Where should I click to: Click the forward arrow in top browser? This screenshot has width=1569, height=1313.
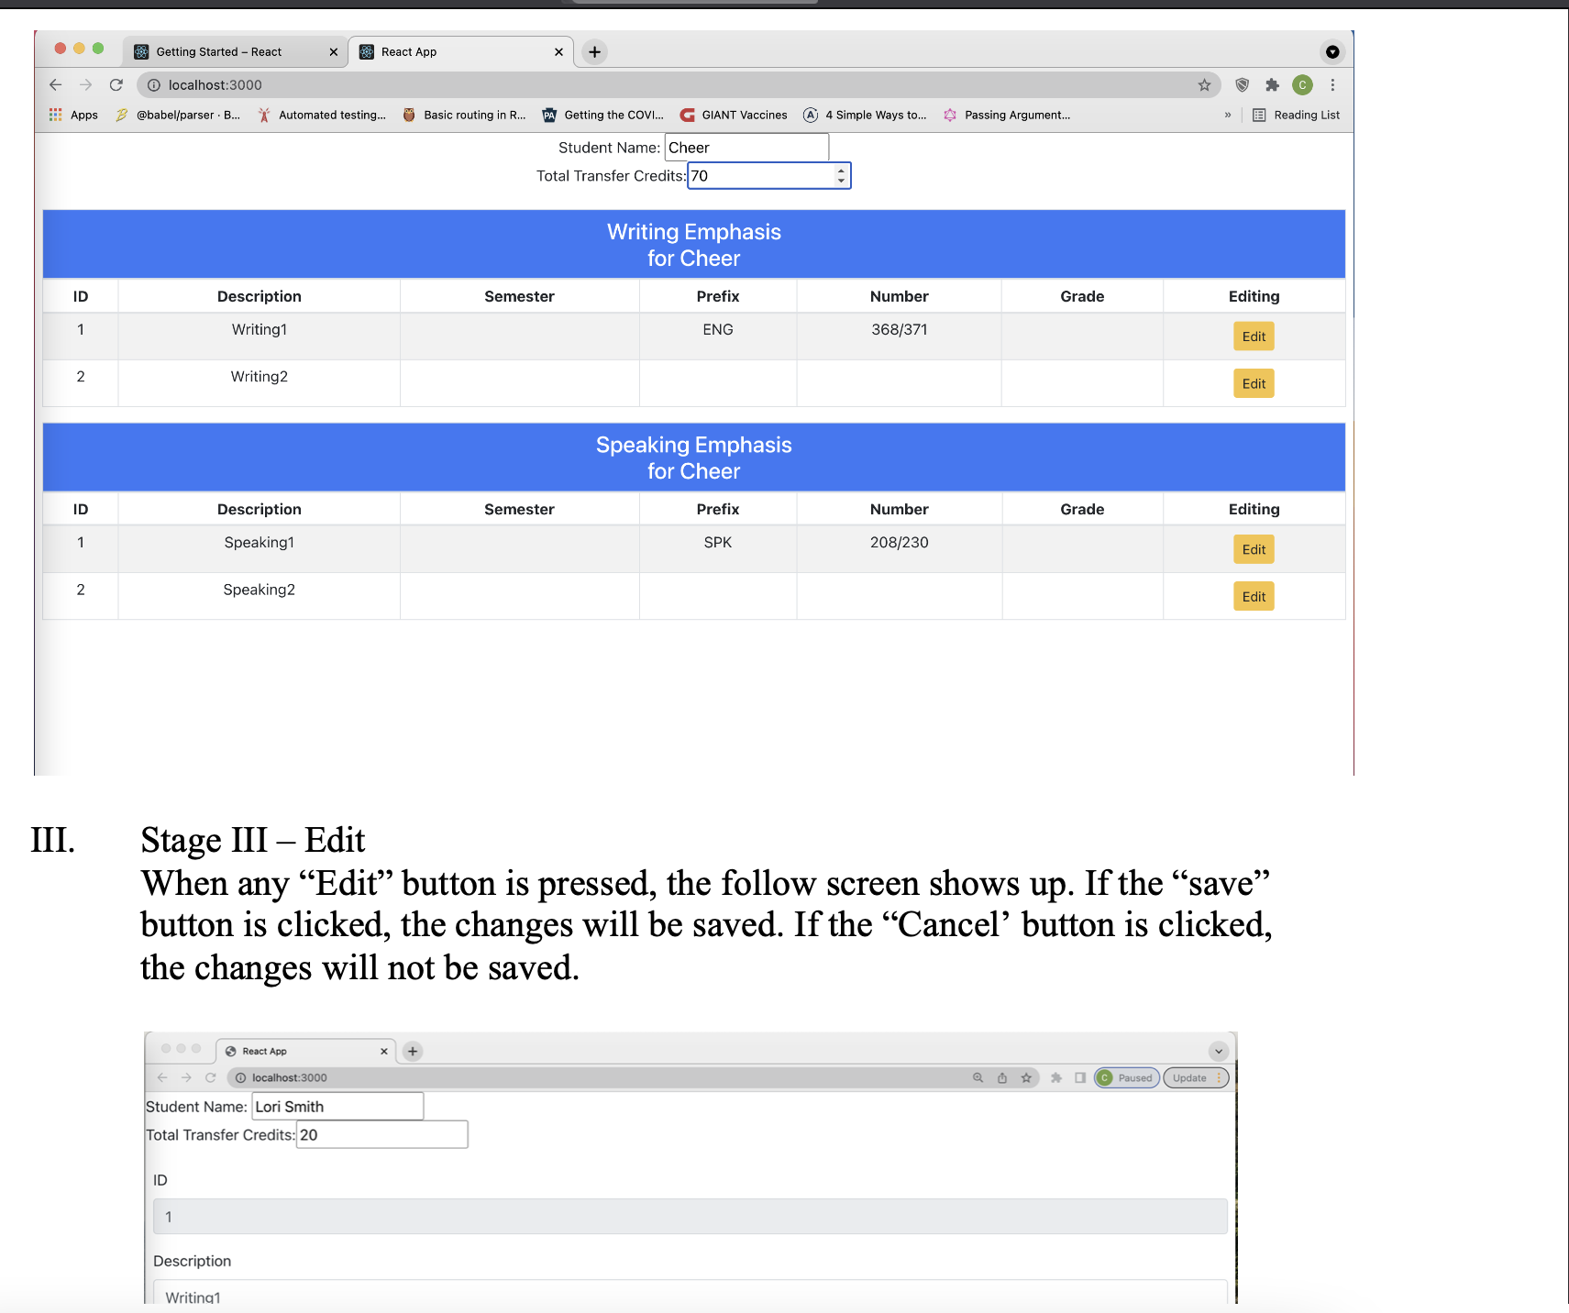tap(86, 85)
